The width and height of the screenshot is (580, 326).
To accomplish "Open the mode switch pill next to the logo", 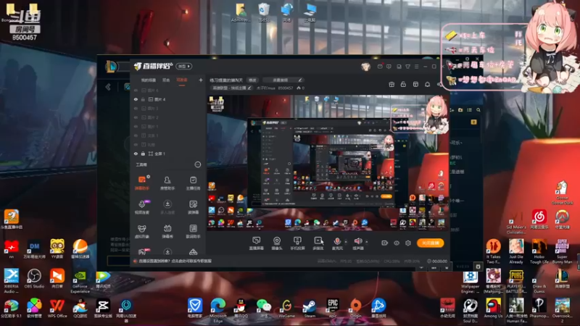I will (184, 66).
